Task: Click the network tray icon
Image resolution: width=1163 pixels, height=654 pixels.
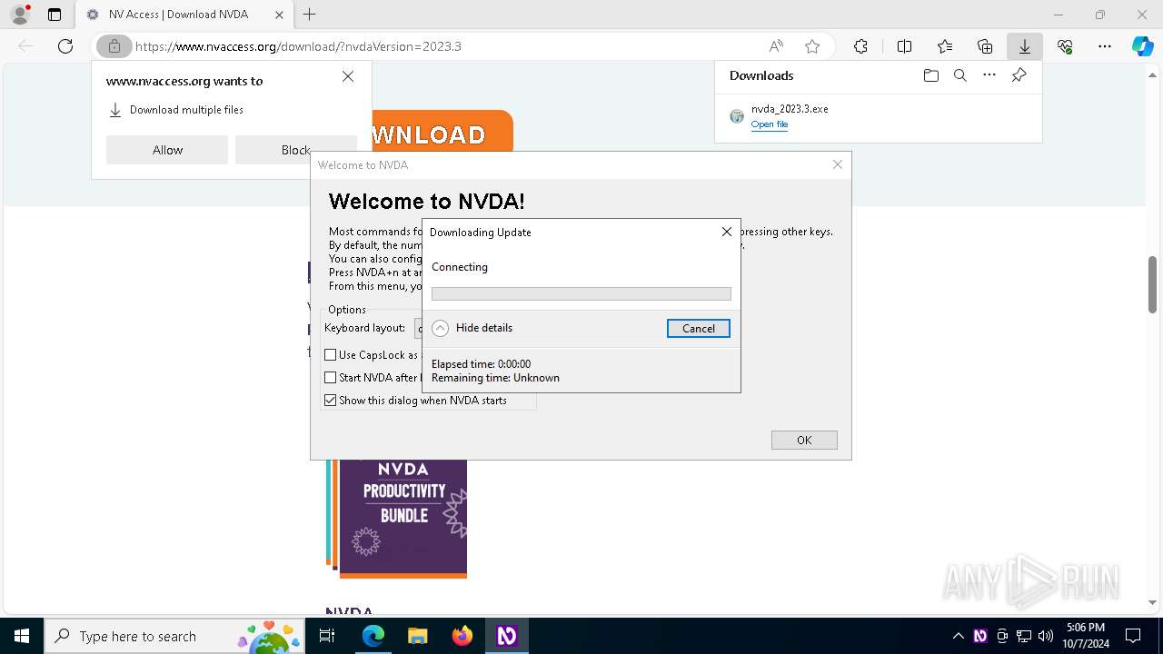Action: click(1024, 636)
